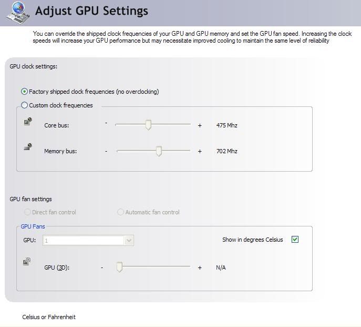
Task: Click the minus sign beside Memory bus slider
Action: click(x=106, y=151)
